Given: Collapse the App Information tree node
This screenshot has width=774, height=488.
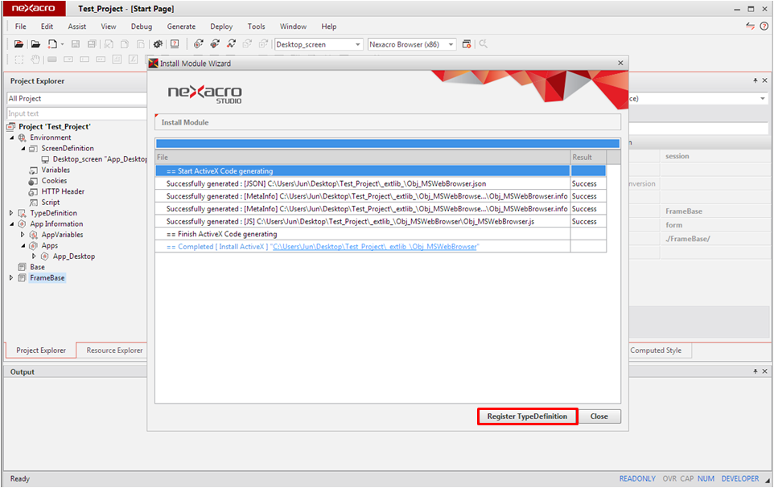Looking at the screenshot, I should pos(11,224).
